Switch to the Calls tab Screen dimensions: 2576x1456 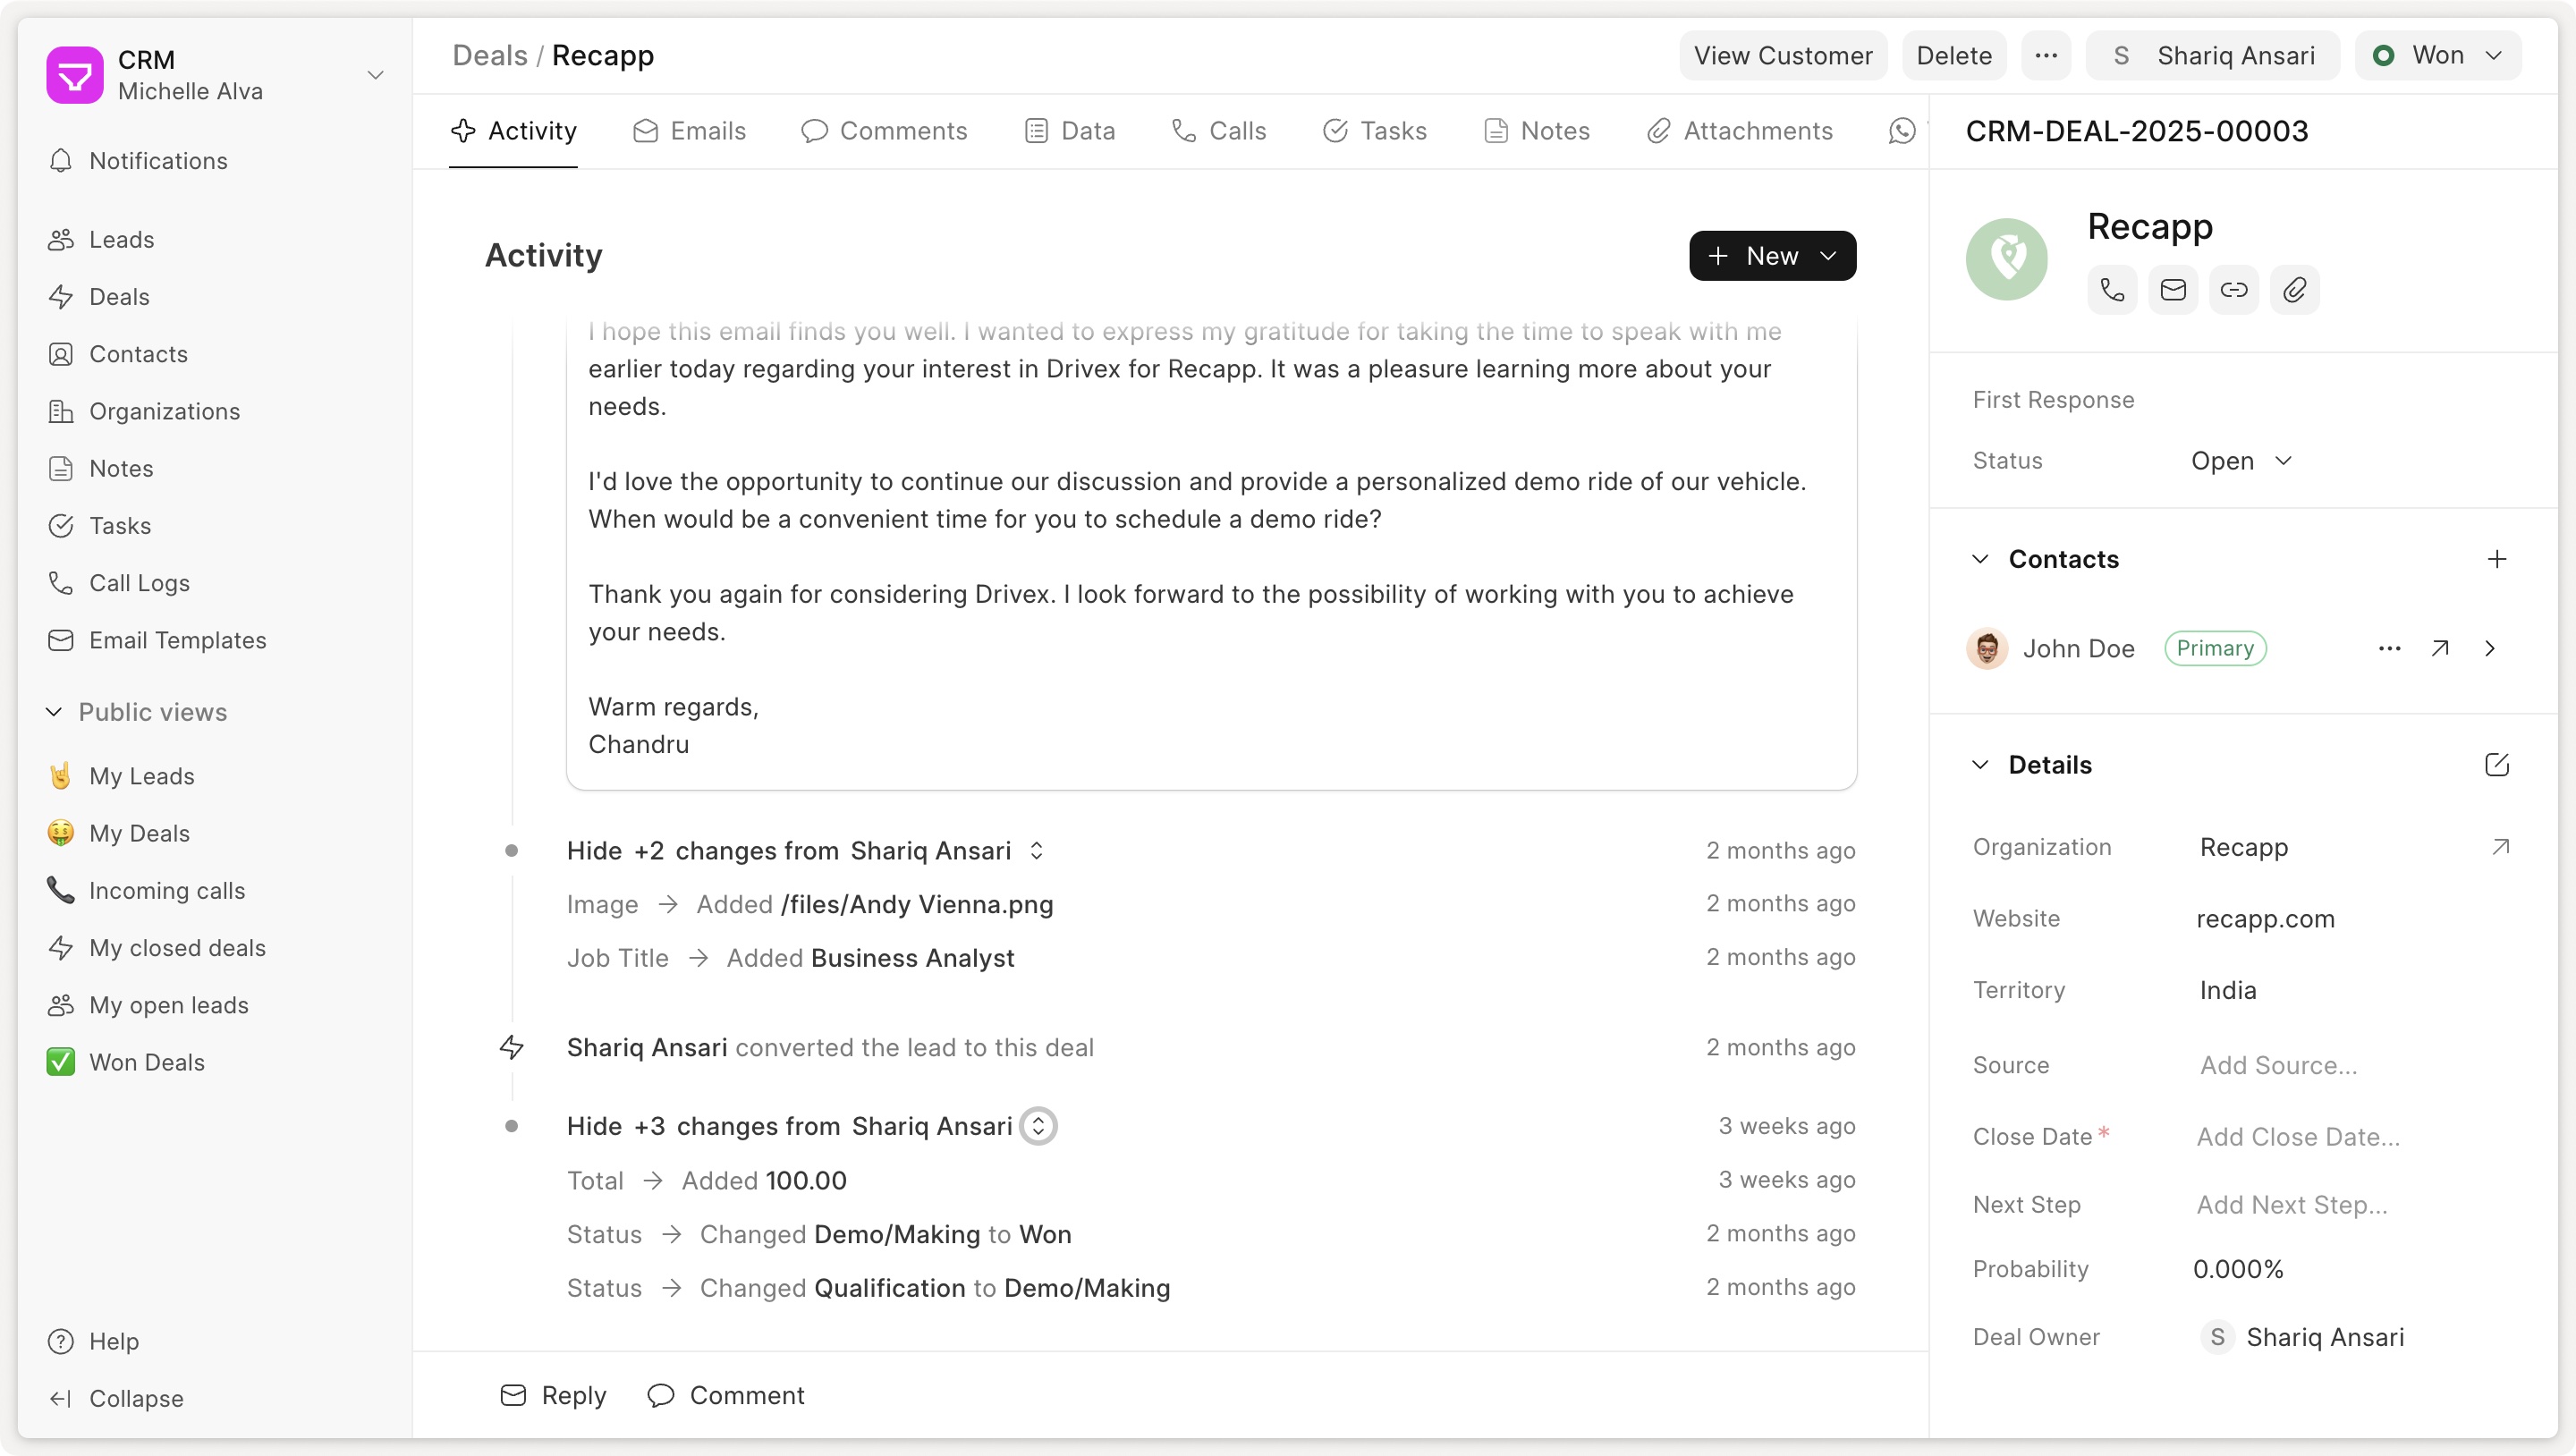tap(1218, 131)
